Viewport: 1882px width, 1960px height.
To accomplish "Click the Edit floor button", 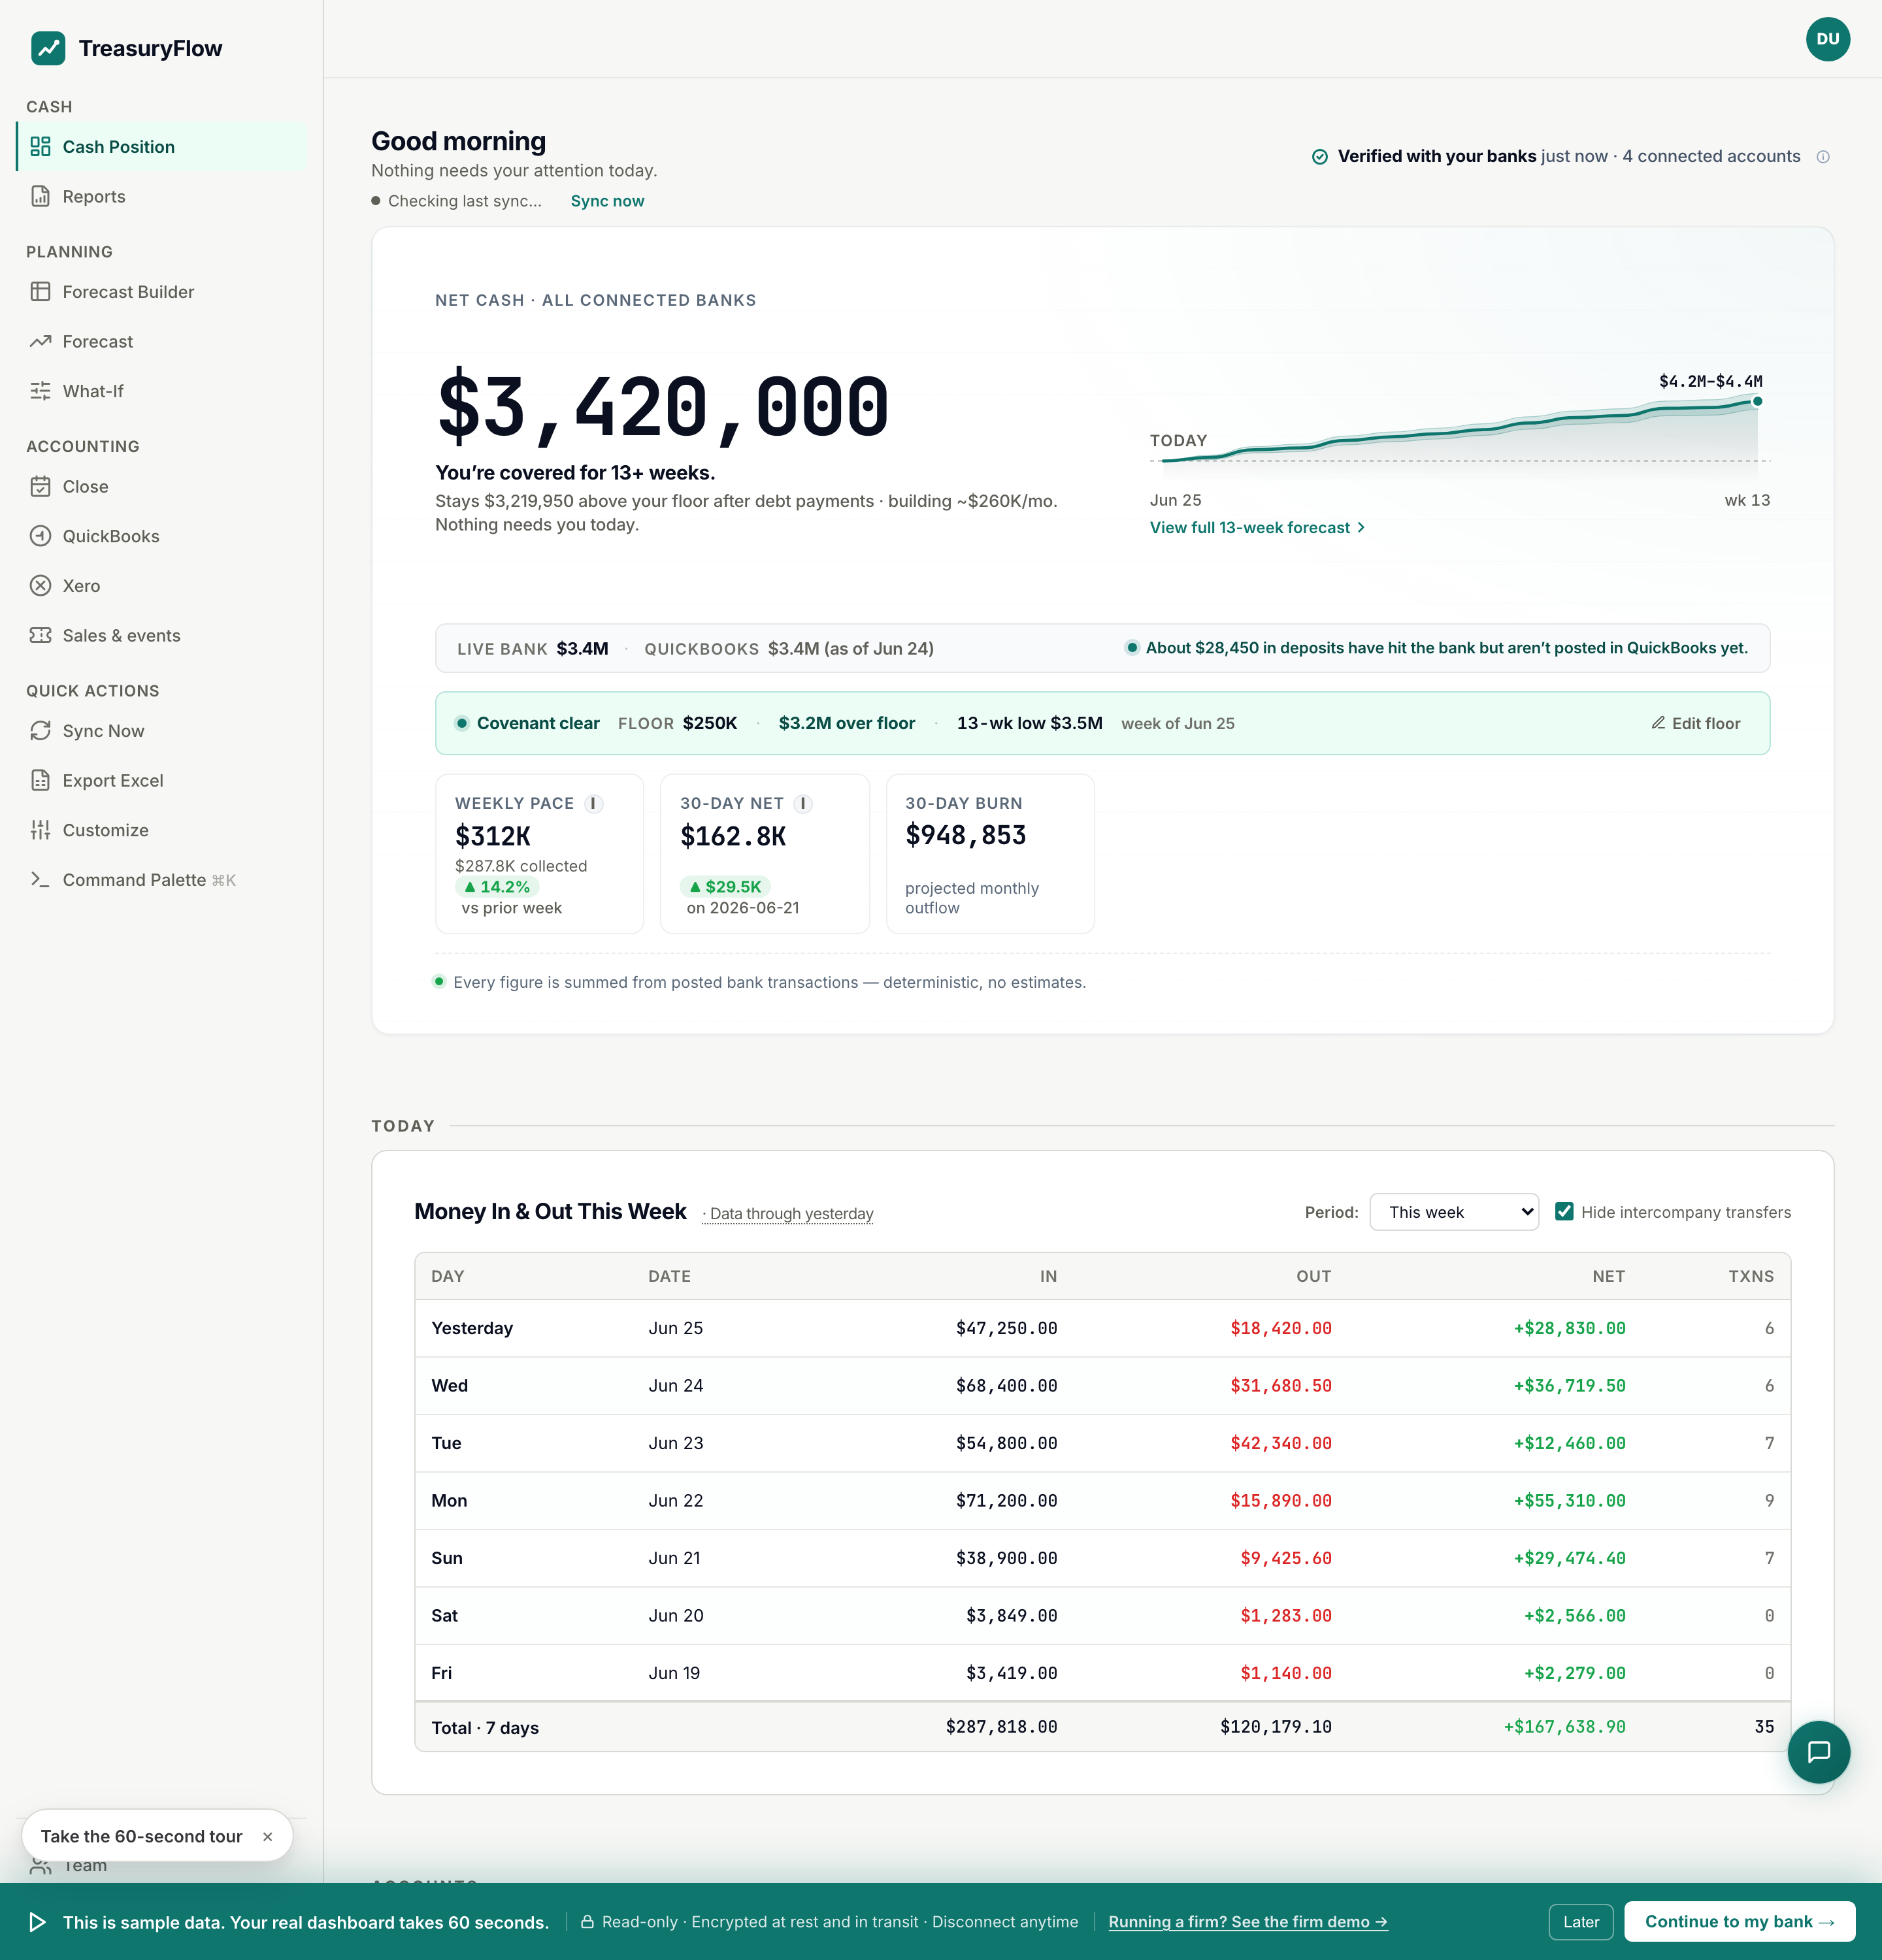I will pos(1695,723).
